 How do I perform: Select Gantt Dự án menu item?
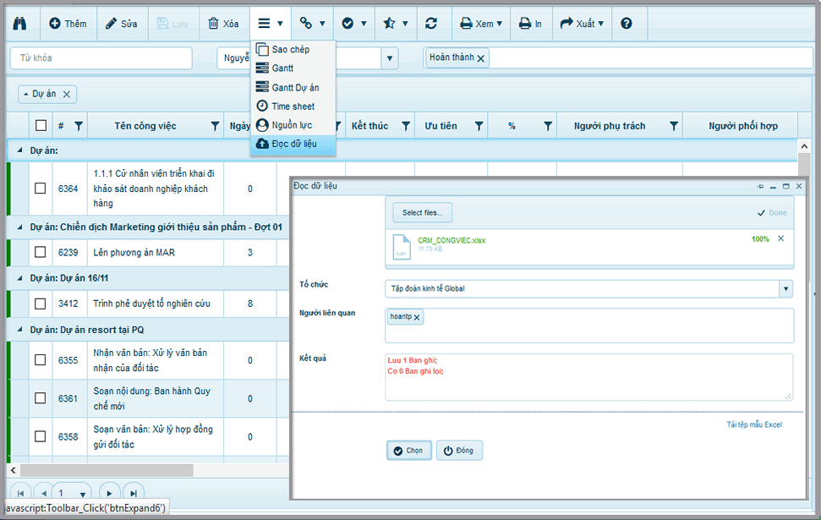click(293, 87)
